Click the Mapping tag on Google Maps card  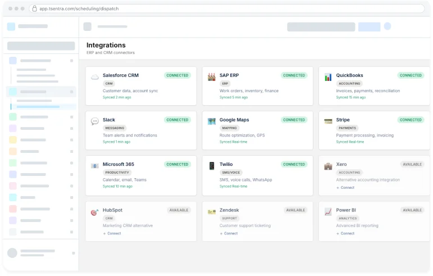point(229,128)
